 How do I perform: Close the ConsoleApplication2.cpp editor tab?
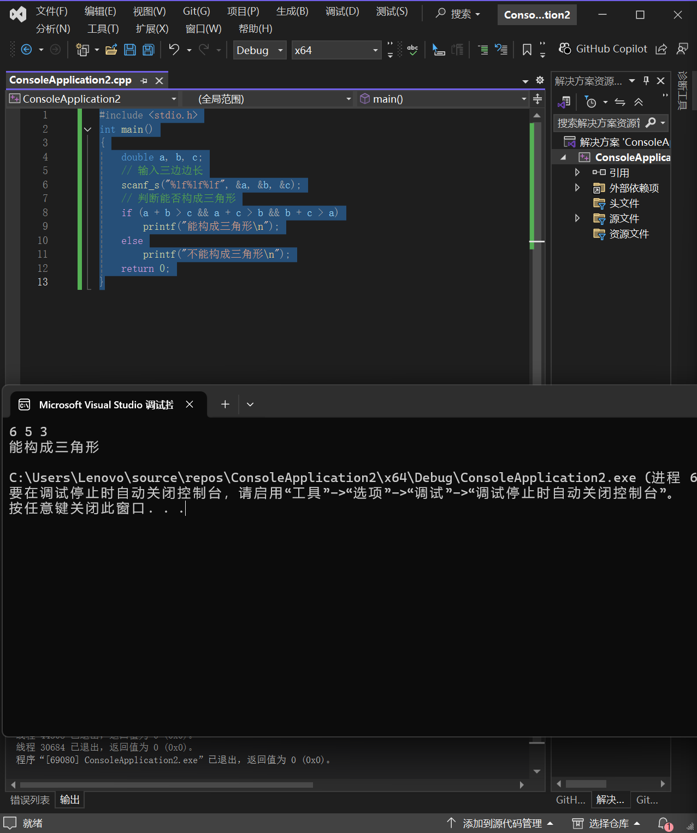tap(159, 81)
